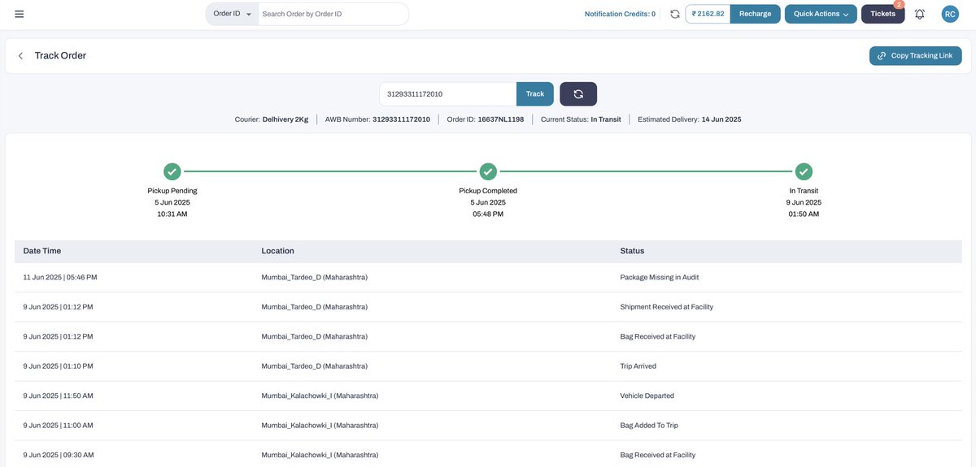This screenshot has width=976, height=467.
Task: Click the 9 Jun 2025 | 11:00 AM cell
Action: pyautogui.click(x=58, y=426)
